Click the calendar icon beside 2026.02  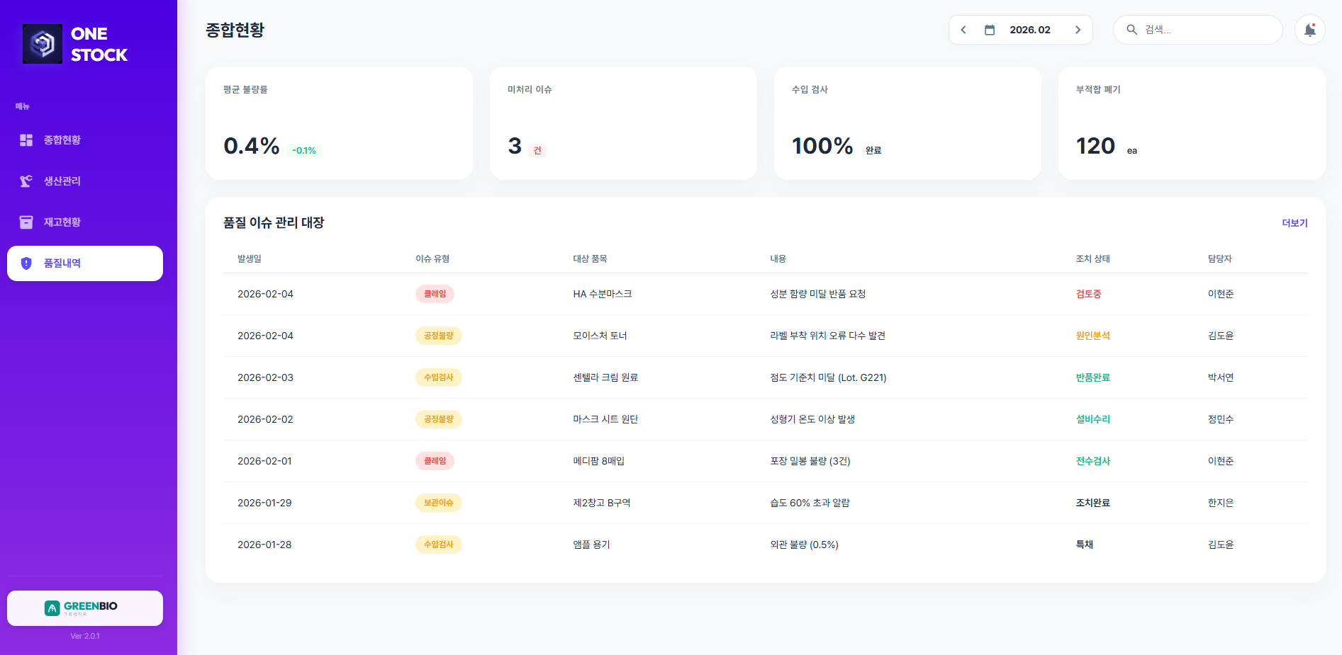[x=990, y=30]
